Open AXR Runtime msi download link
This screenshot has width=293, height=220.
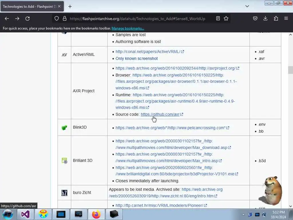(x=175, y=101)
